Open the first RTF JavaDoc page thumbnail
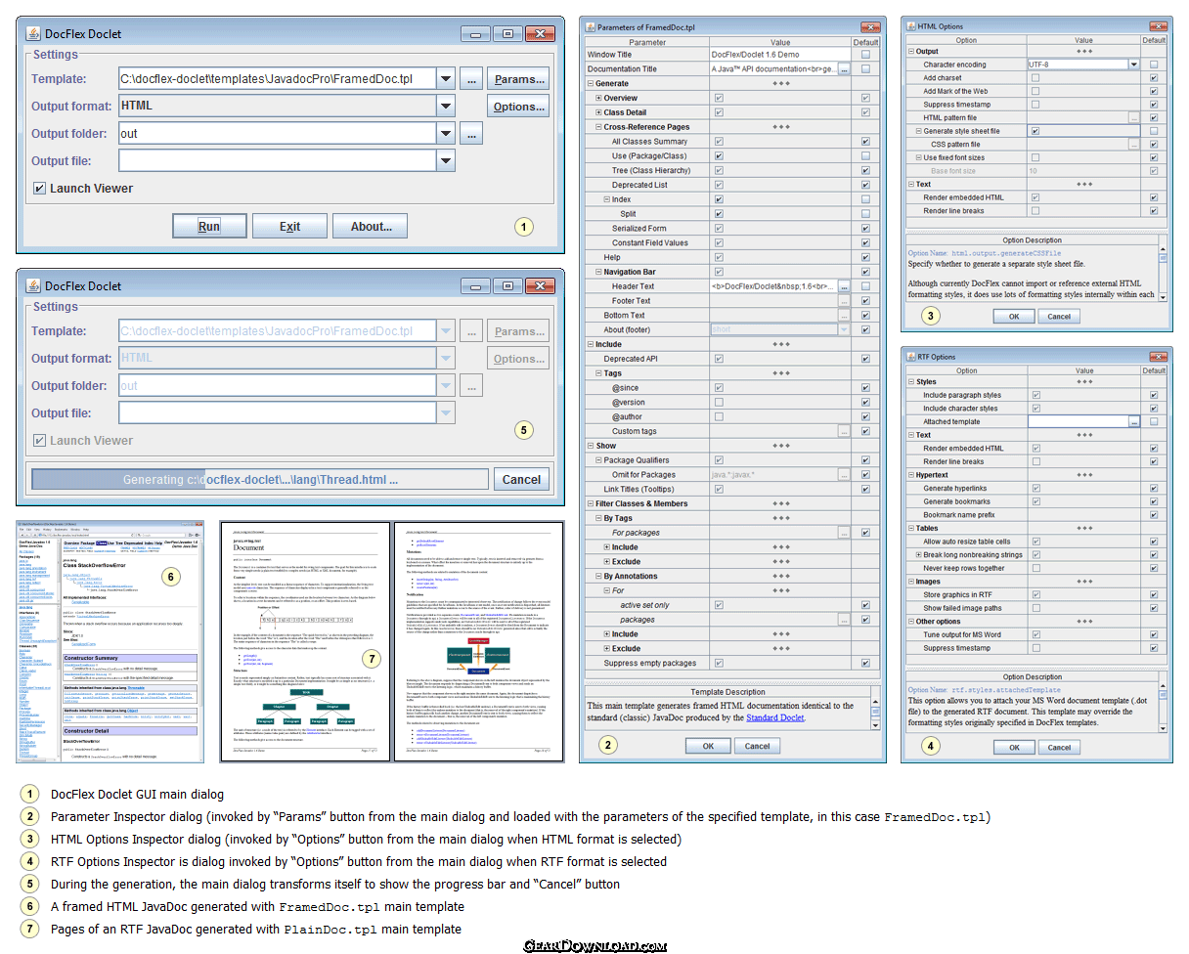Image resolution: width=1189 pixels, height=954 pixels. click(x=305, y=641)
